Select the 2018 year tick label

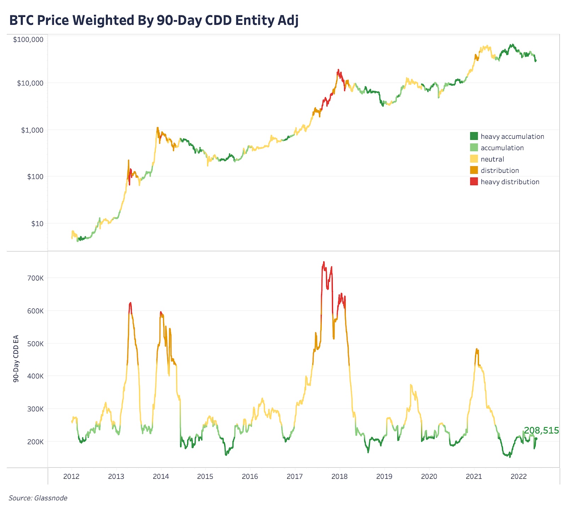[339, 476]
